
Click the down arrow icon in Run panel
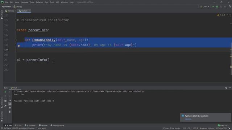coord(10,96)
